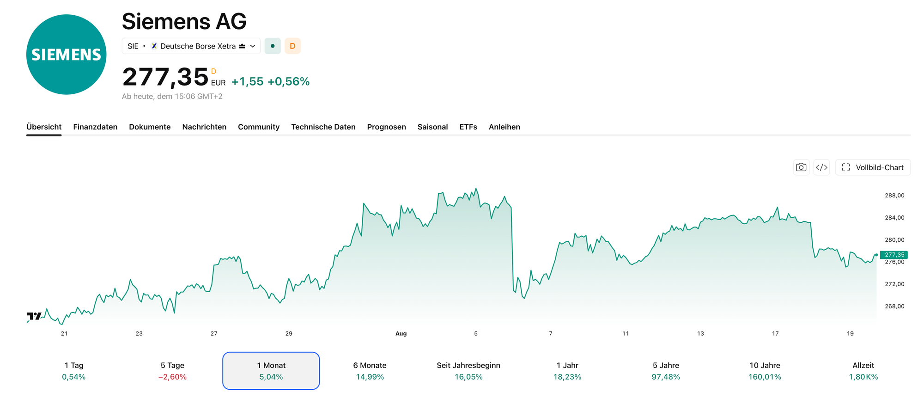The height and width of the screenshot is (411, 924).
Task: Select the 5 Tage time range
Action: tap(172, 371)
